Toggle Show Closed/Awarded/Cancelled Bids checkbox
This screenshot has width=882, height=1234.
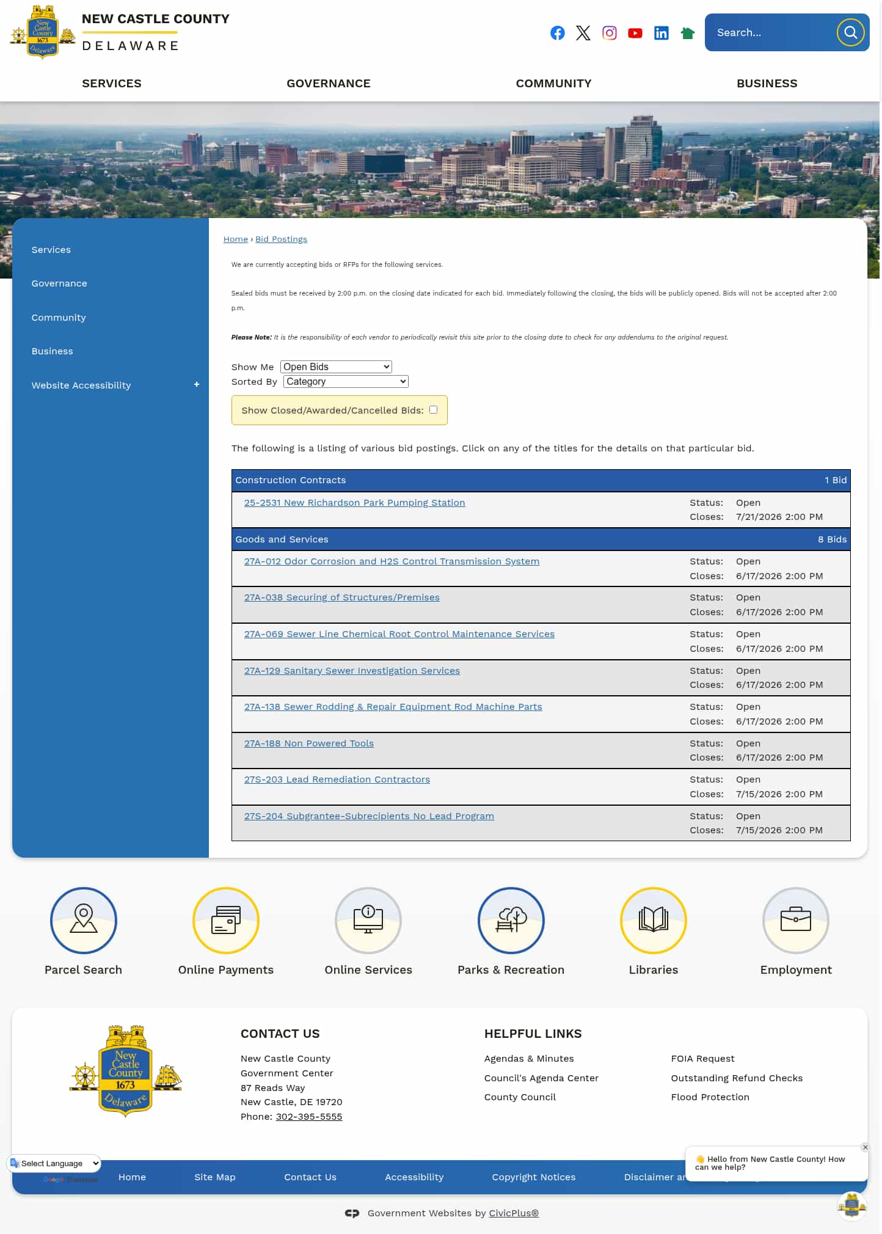(x=433, y=410)
